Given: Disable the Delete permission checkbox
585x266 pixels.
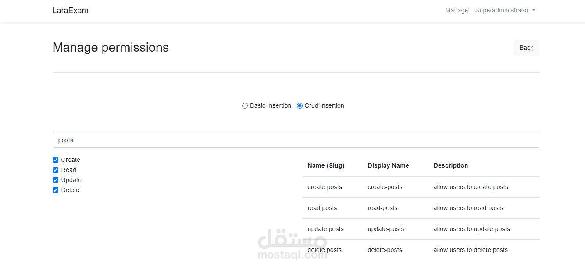Looking at the screenshot, I should [x=56, y=190].
